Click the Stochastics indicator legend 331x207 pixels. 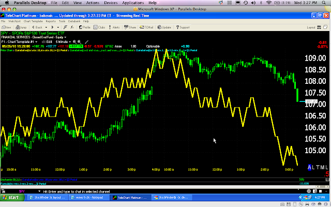(x=10, y=180)
